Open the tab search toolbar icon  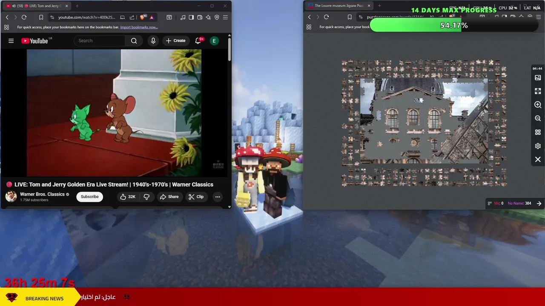pyautogui.click(x=169, y=17)
